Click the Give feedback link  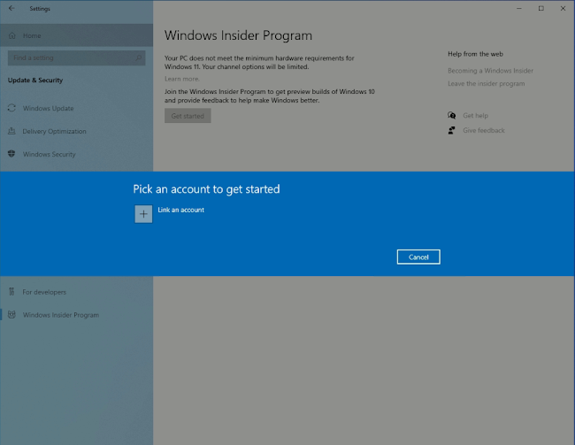tap(484, 130)
